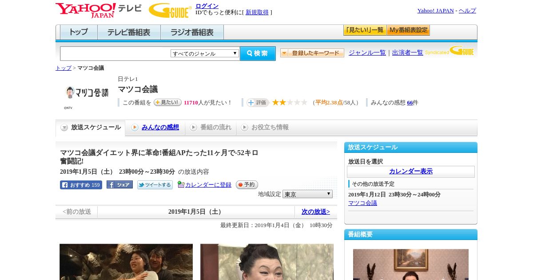Click the left broadcast photo thumbnail

pos(126,262)
